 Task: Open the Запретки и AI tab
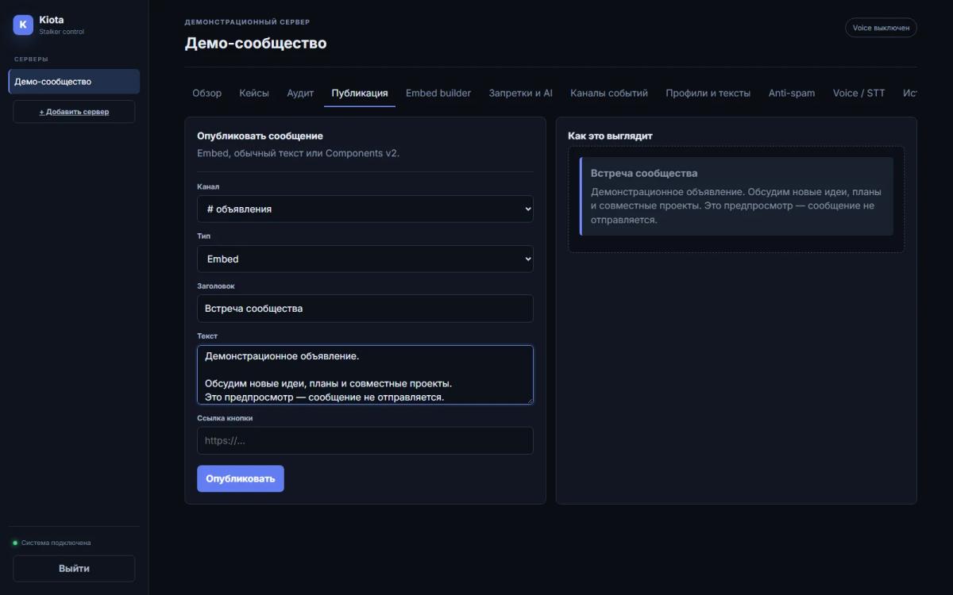pos(520,93)
